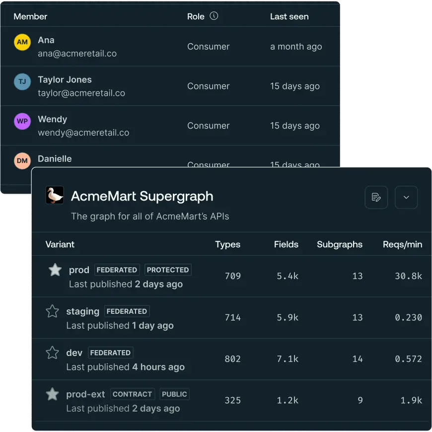432x432 pixels.
Task: Sort by the Types column header
Action: pyautogui.click(x=227, y=244)
